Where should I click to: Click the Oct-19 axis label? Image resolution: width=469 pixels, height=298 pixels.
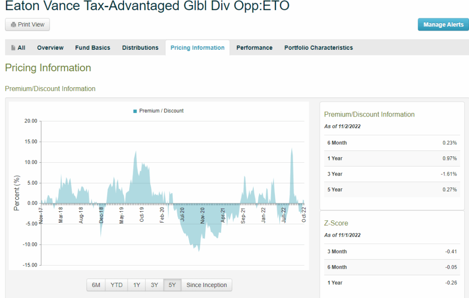point(142,214)
